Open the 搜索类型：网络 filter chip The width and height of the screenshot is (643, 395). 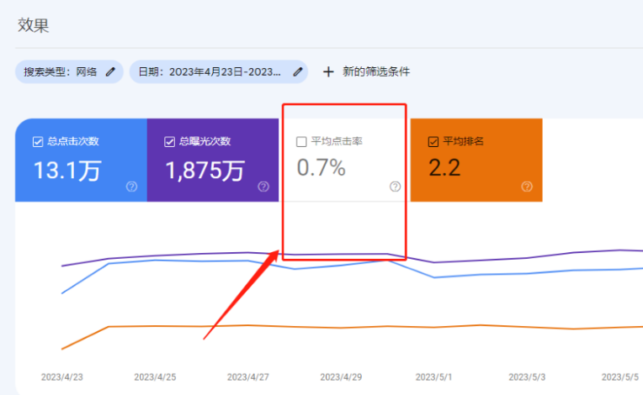click(63, 72)
